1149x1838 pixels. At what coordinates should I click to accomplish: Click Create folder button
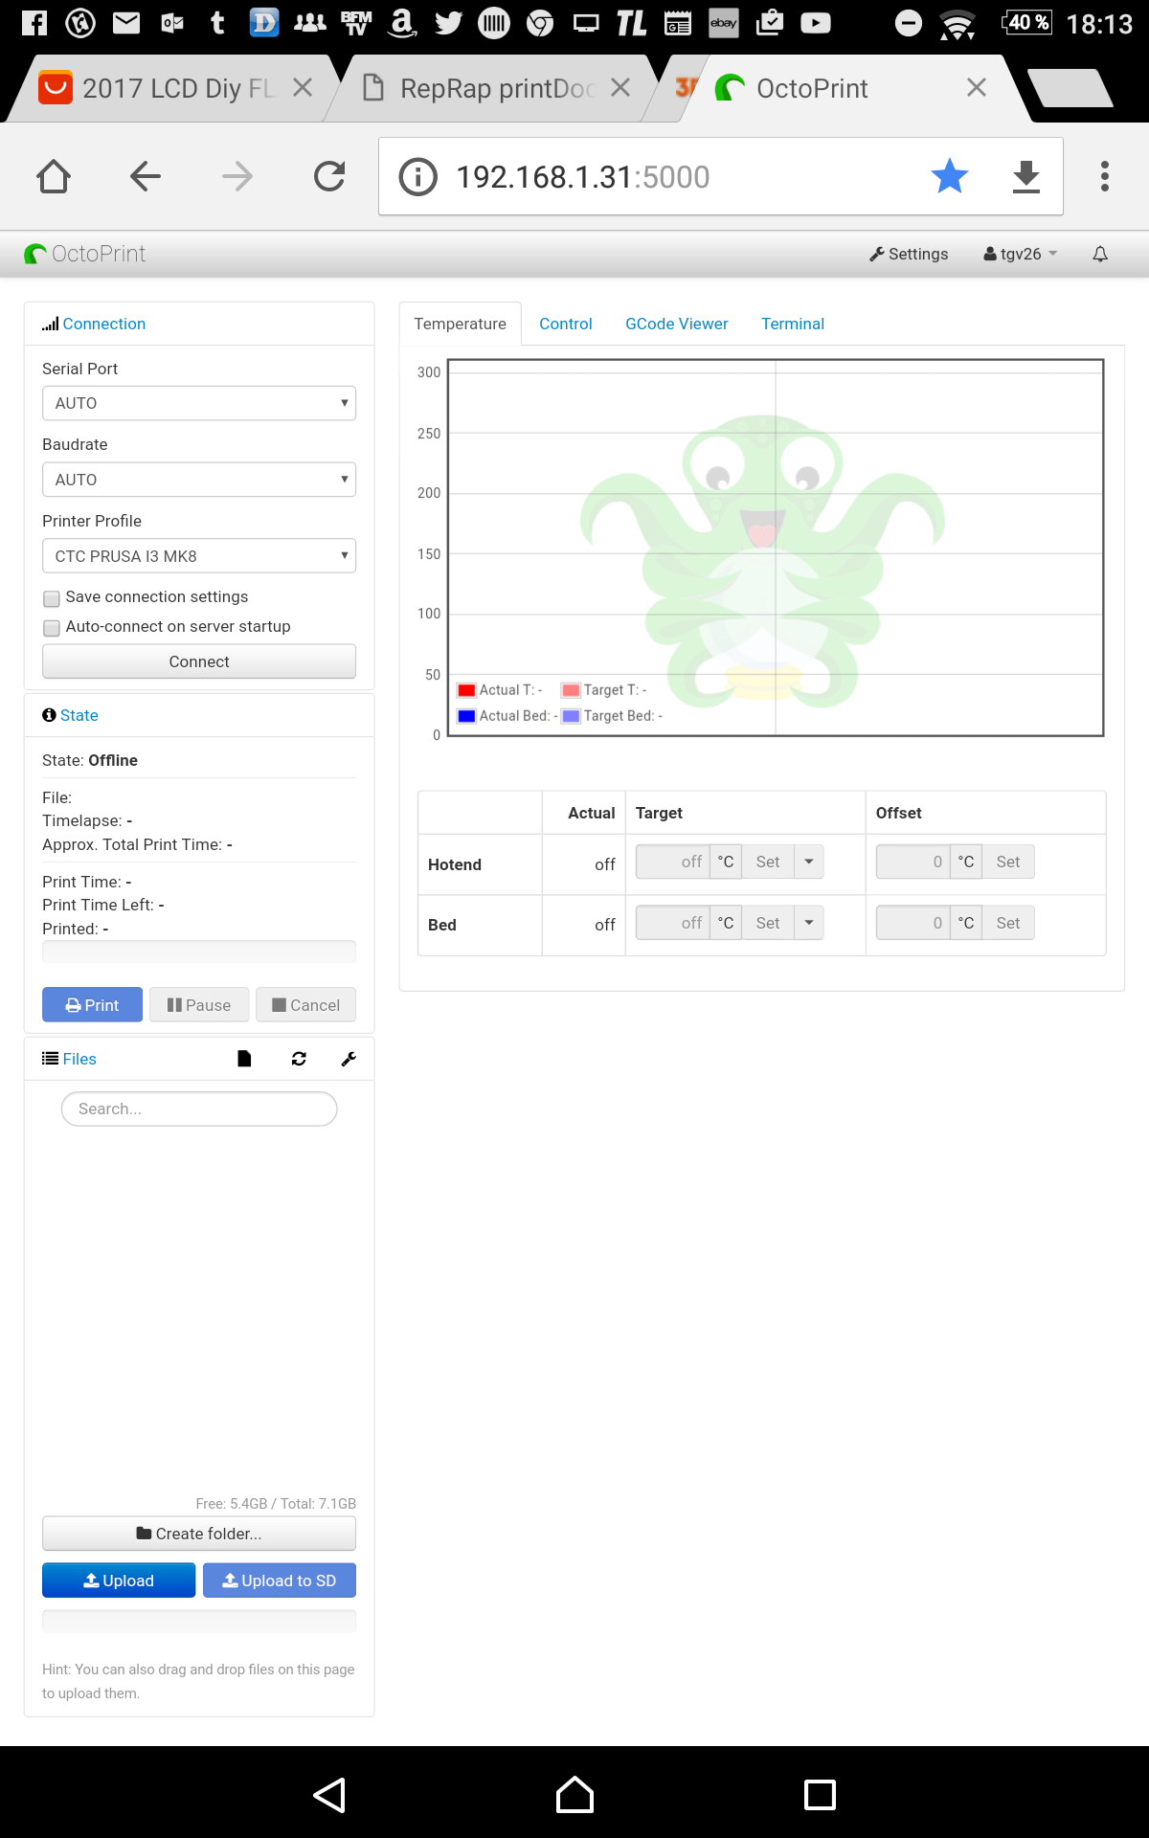(x=199, y=1534)
